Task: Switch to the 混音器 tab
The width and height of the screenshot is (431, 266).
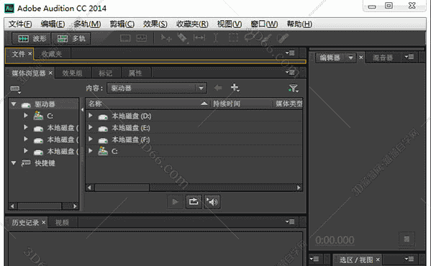Action: [x=383, y=58]
